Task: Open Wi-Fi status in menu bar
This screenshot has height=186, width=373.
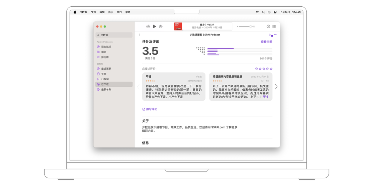Action: coord(257,12)
